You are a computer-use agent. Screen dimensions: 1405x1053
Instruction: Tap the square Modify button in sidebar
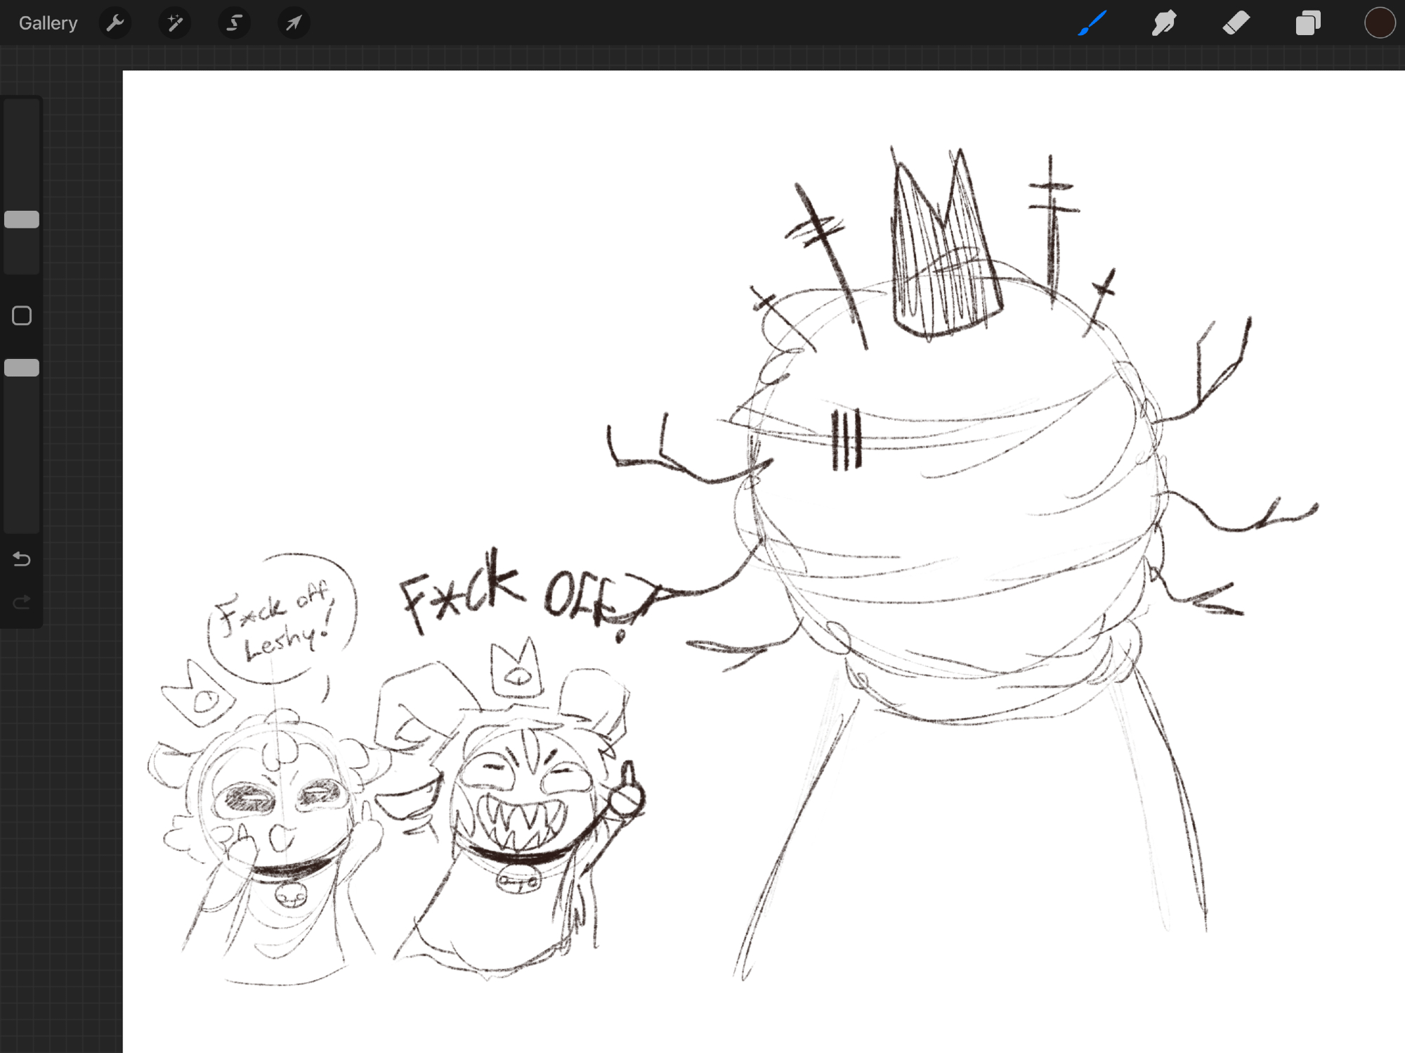coord(22,315)
